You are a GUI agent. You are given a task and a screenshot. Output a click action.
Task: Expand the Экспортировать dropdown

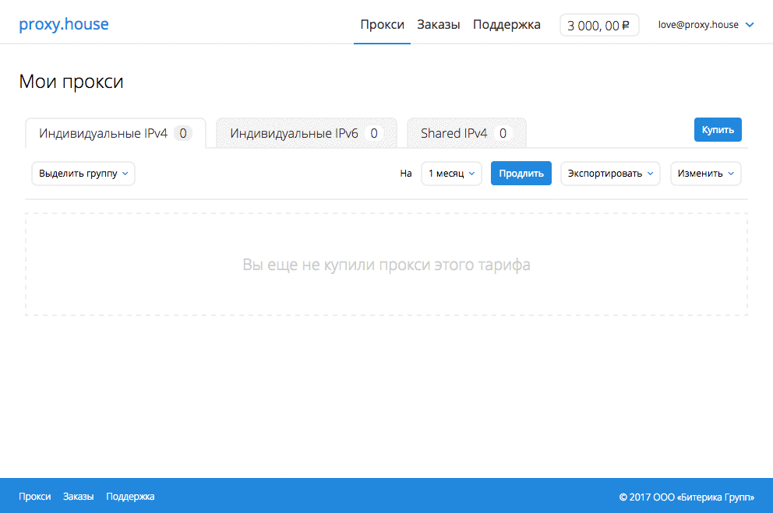click(x=610, y=174)
